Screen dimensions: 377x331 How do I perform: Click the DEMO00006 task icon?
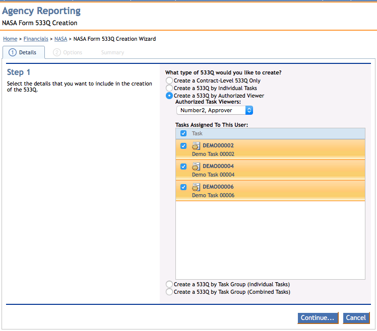click(197, 187)
